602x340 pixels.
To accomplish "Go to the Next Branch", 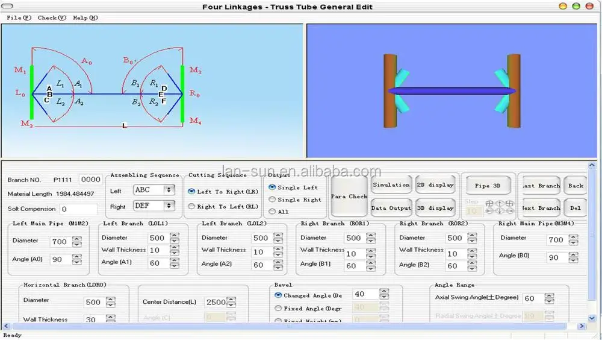I will 541,208.
